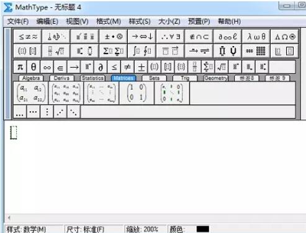The image size is (306, 233).
Task: Insert the summation template from small bar
Action: click(209, 67)
